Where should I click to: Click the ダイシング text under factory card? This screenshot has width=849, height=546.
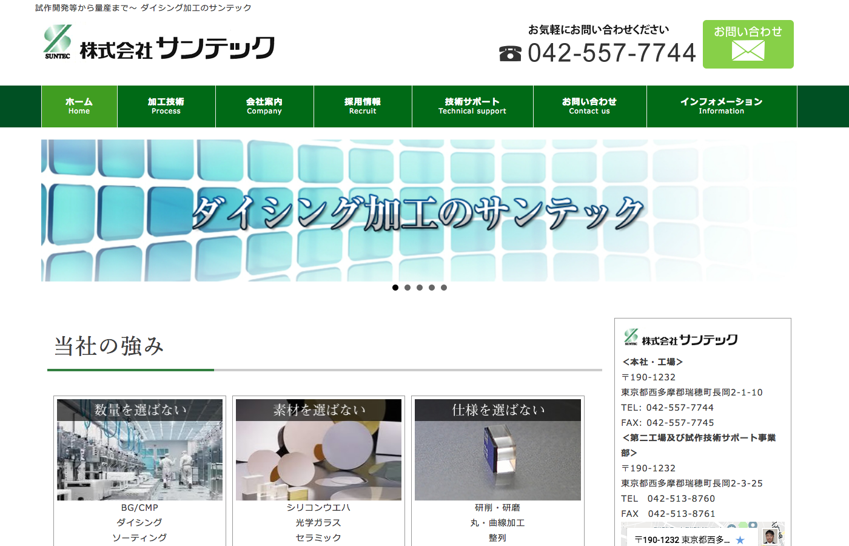(139, 522)
